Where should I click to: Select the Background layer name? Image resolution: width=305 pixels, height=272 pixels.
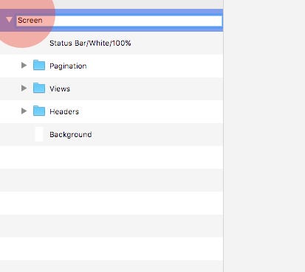pos(71,134)
